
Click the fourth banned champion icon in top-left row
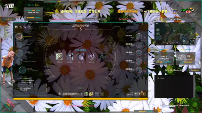[29, 27]
